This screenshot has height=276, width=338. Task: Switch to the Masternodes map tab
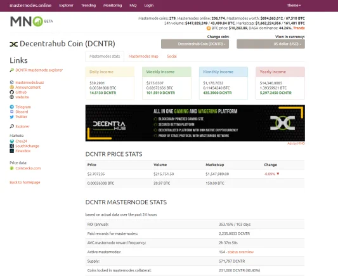coord(143,56)
